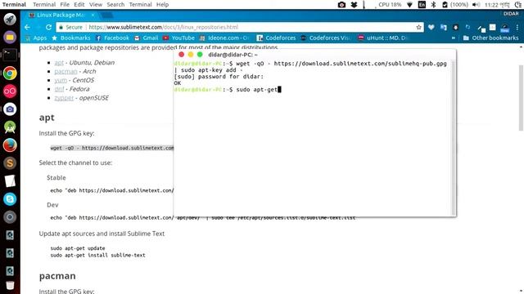Open Skype from the dock
524x294 pixels.
click(10, 199)
